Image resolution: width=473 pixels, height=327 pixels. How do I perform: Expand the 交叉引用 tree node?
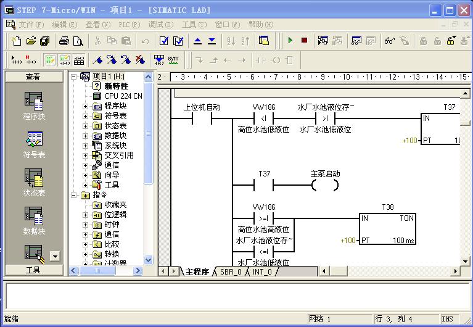click(85, 155)
